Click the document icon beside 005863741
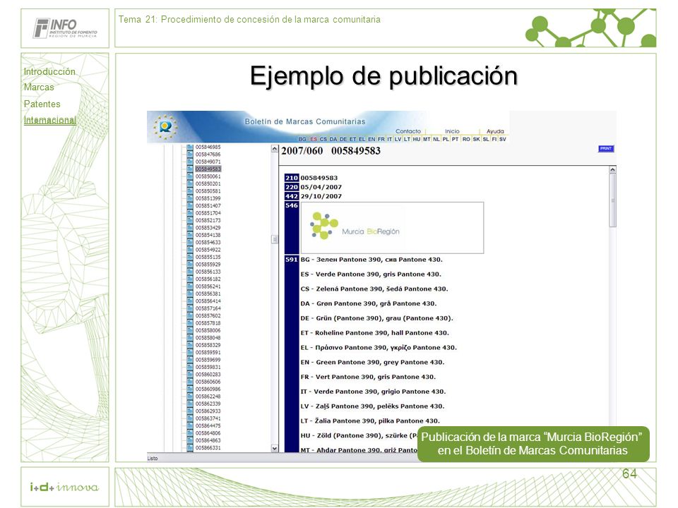The width and height of the screenshot is (678, 508). coord(190,418)
